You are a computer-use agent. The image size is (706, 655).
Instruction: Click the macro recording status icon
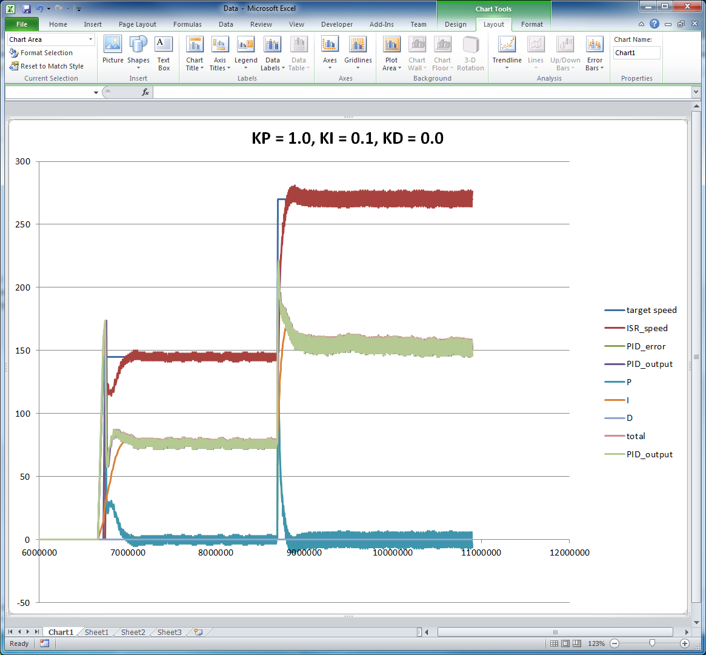[x=44, y=643]
